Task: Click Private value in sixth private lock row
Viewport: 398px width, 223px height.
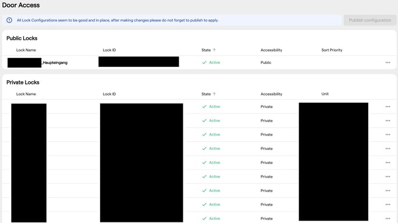Action: 266,177
